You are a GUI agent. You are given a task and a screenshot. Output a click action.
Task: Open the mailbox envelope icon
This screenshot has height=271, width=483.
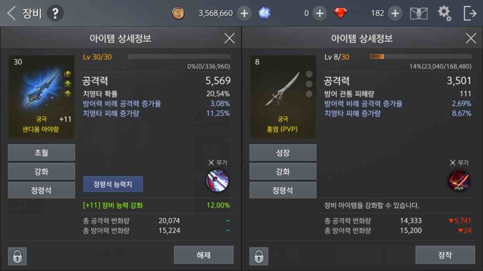point(419,13)
